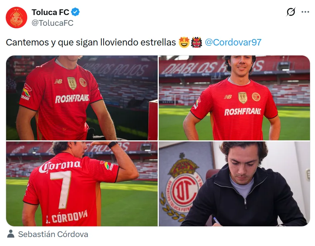Viewport: 315px width, 246px height.
Task: Open top-left photo of Roshfrans jersey close-up
Action: point(82,98)
